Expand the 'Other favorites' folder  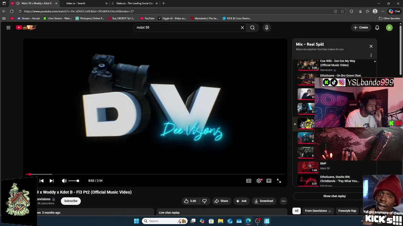click(x=389, y=19)
